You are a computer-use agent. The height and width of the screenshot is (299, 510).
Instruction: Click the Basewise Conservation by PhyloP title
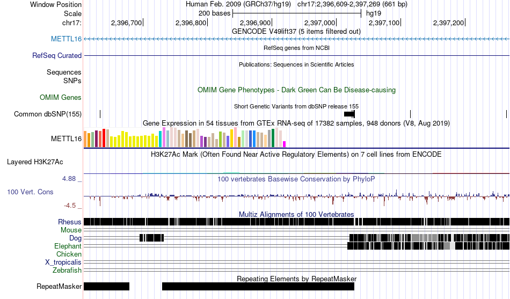[296, 179]
